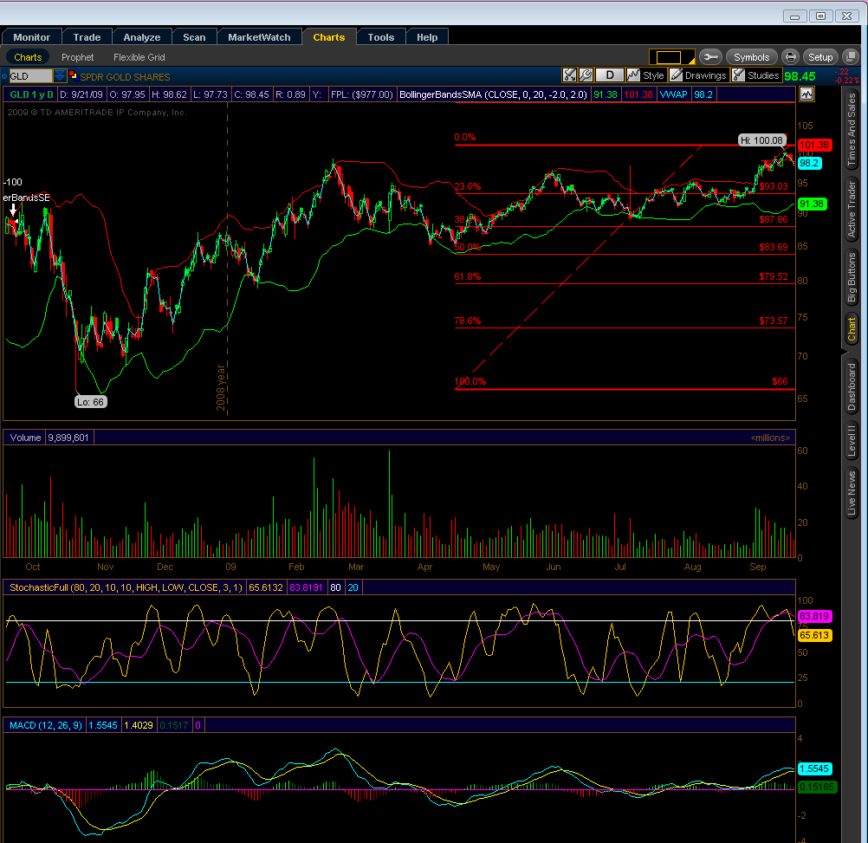Click the Setup button

pos(819,57)
